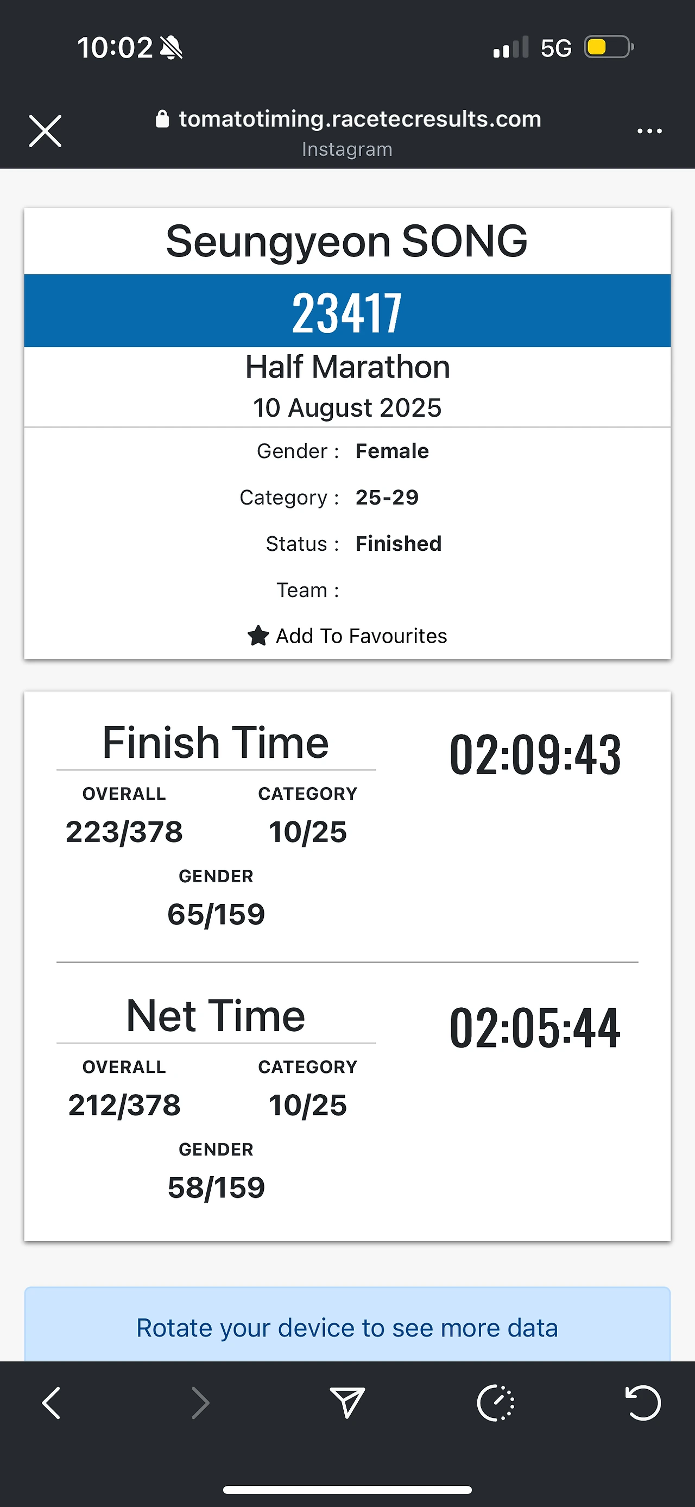
Task: Tap the paper plane share icon
Action: point(347,1402)
